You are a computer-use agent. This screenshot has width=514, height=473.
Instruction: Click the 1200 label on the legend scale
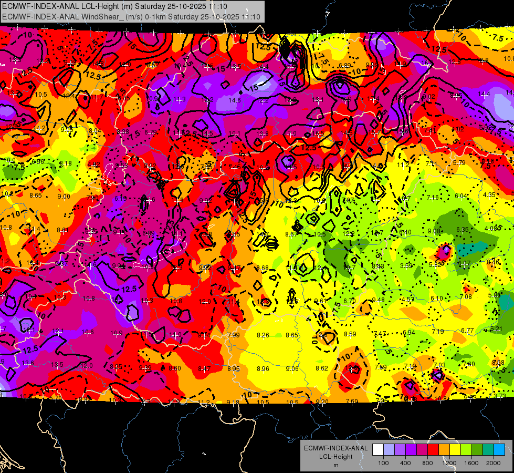pyautogui.click(x=449, y=463)
